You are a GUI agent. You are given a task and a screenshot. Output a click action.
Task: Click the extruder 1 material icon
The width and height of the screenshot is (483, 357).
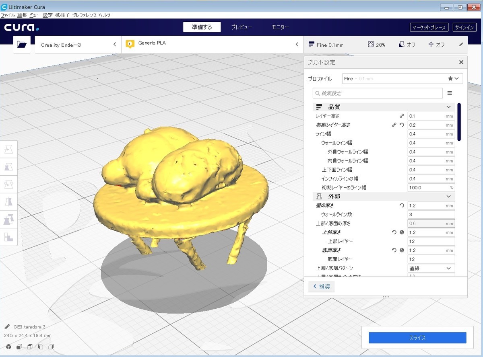pos(130,44)
